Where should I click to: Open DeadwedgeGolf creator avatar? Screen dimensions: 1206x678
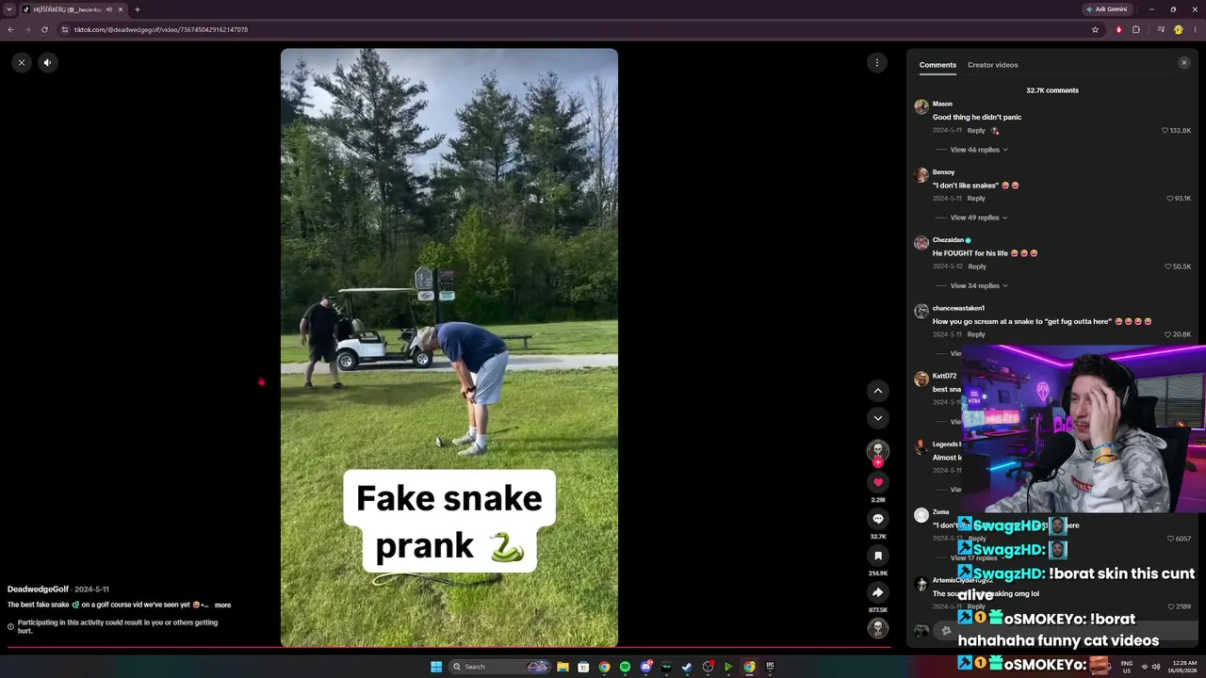[x=878, y=450]
